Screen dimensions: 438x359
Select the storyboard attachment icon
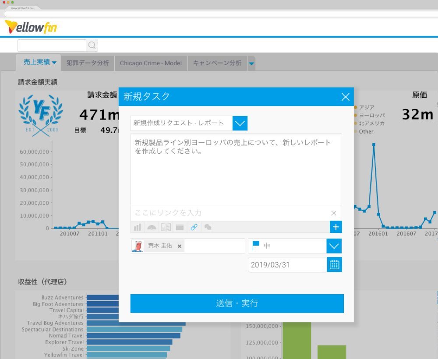point(166,227)
